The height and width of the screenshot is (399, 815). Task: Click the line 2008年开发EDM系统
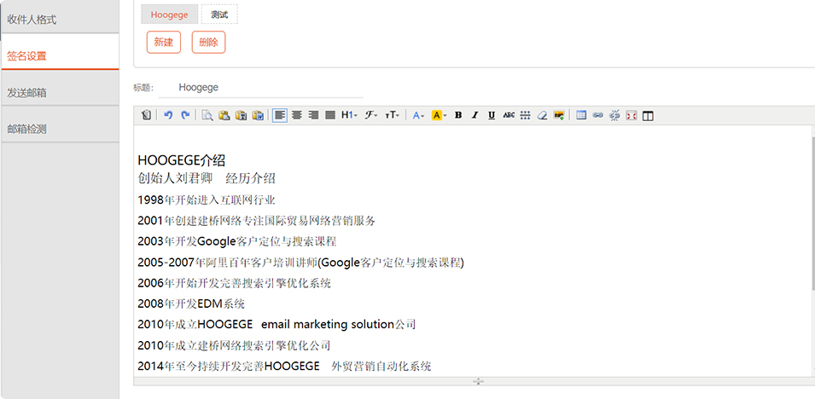191,304
